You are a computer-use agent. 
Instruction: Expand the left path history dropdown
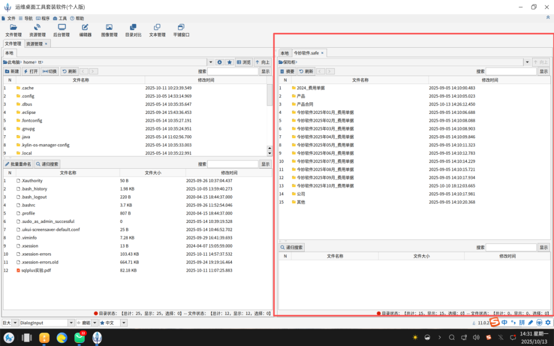[x=211, y=62]
